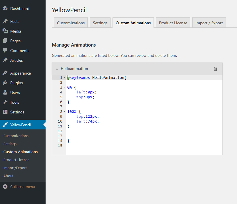
Task: Go to Import/Export submenu link
Action: coord(15,168)
